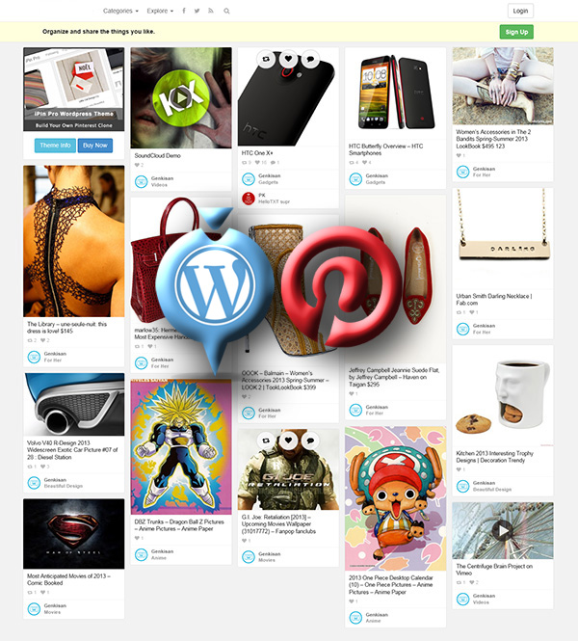This screenshot has height=641, width=578.
Task: Comment on the HTC One X+ pin
Action: click(x=310, y=59)
